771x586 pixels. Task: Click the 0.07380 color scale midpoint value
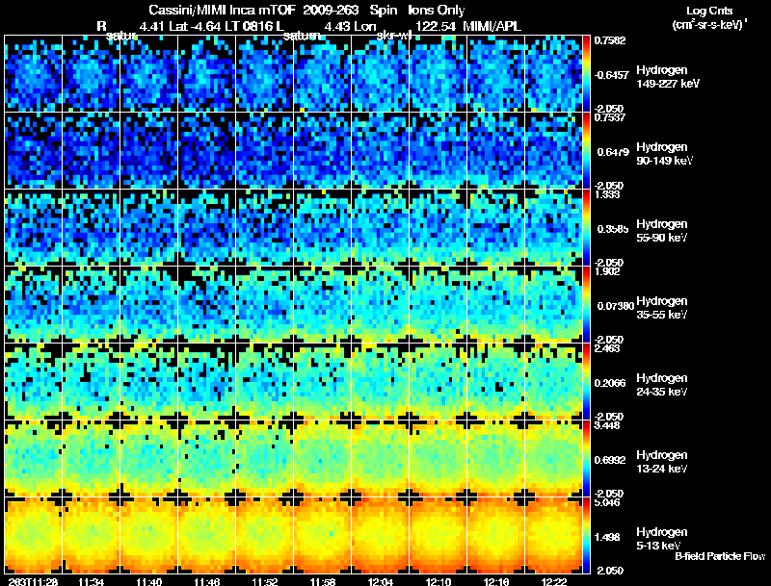click(x=616, y=306)
